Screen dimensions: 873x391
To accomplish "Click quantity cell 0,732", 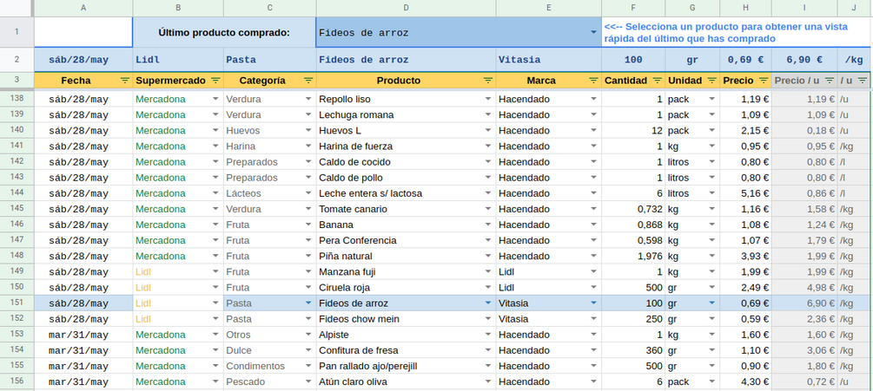I will coord(633,209).
